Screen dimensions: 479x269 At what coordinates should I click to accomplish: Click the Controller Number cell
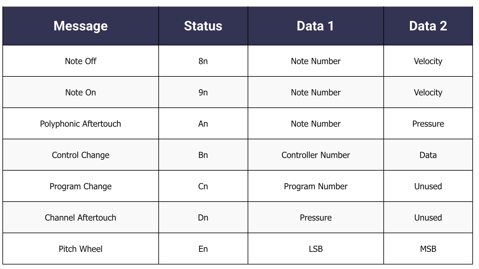coord(316,155)
